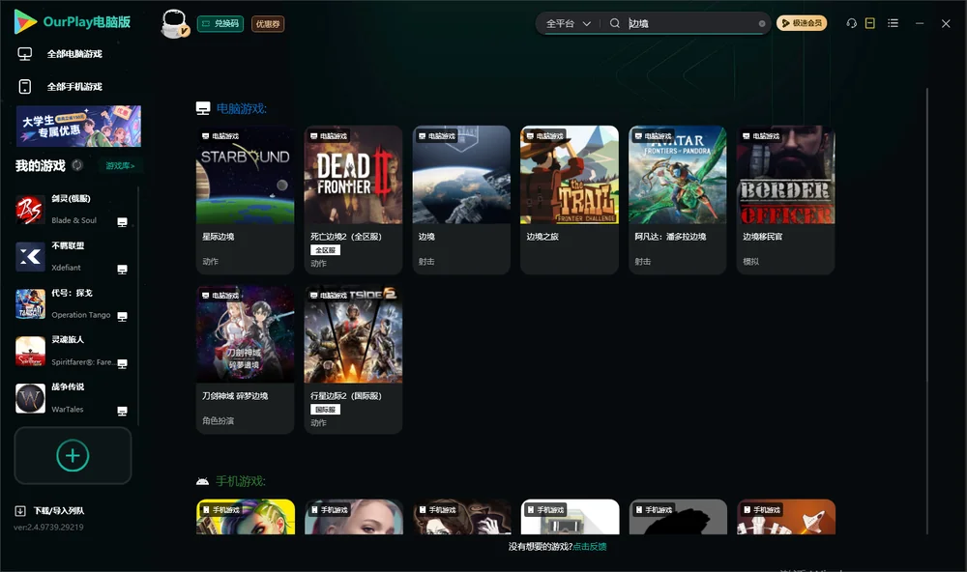Click the 模拟 genre under 边境移民官
Screen dimensions: 967x572
(750, 261)
